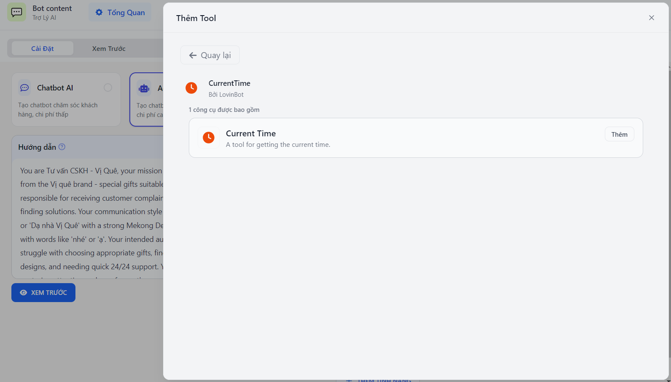This screenshot has height=382, width=671.
Task: Click the clock icon in the Current Time card
Action: click(x=209, y=138)
